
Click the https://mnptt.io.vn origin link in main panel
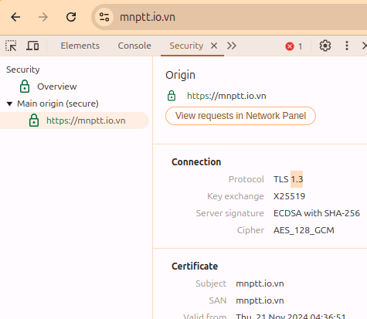pos(226,96)
